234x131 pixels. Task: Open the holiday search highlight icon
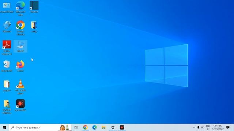(x=65, y=127)
